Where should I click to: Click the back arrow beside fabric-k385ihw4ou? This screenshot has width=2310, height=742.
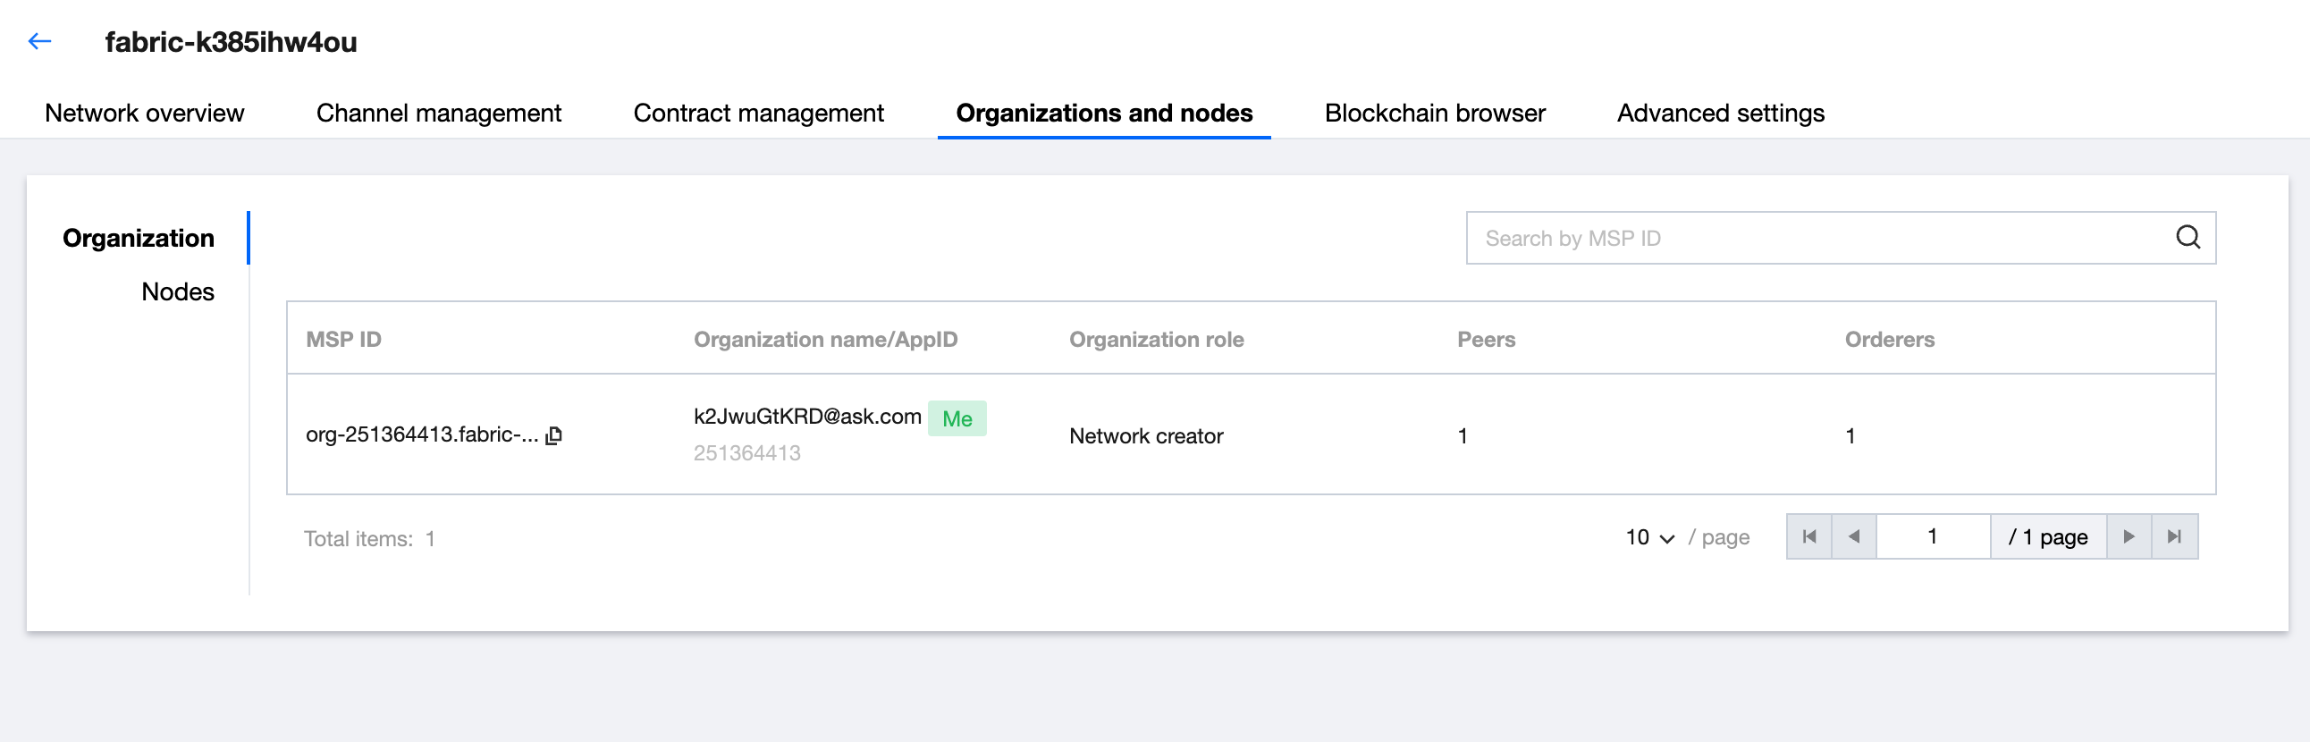pyautogui.click(x=39, y=41)
